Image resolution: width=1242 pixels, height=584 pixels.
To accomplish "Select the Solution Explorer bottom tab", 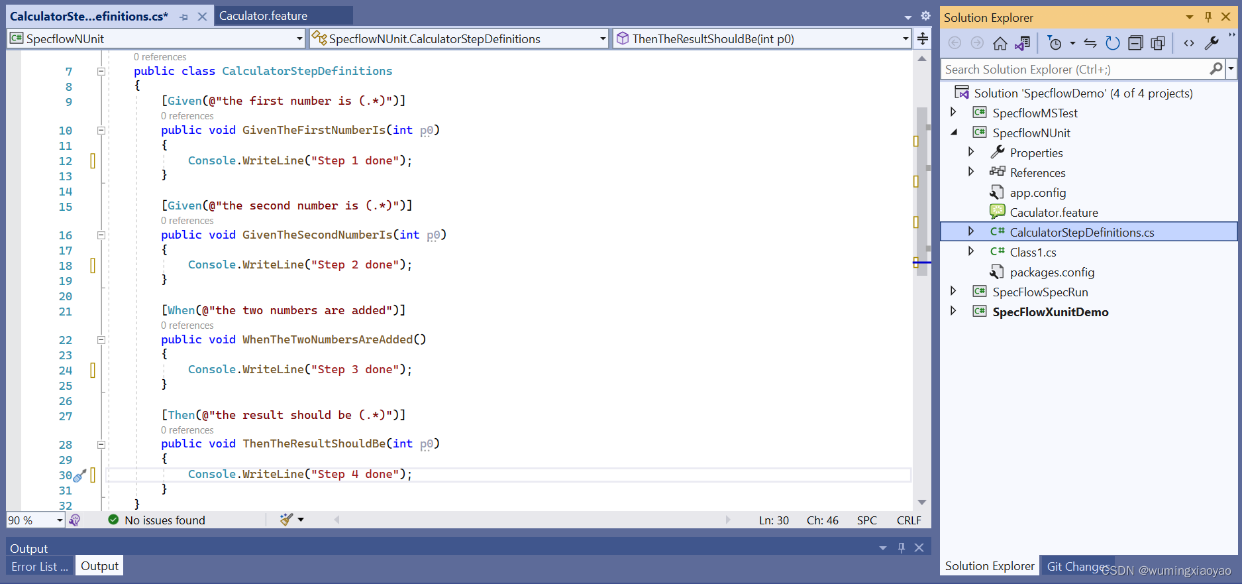I will click(990, 566).
